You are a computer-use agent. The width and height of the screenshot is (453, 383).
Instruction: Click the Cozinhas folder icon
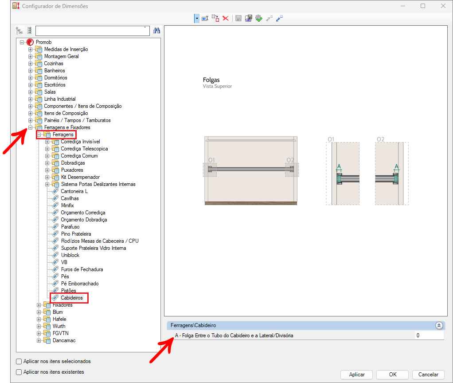coord(39,63)
